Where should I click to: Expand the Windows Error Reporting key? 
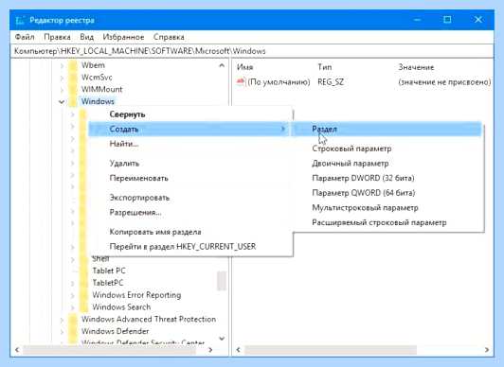click(x=73, y=295)
